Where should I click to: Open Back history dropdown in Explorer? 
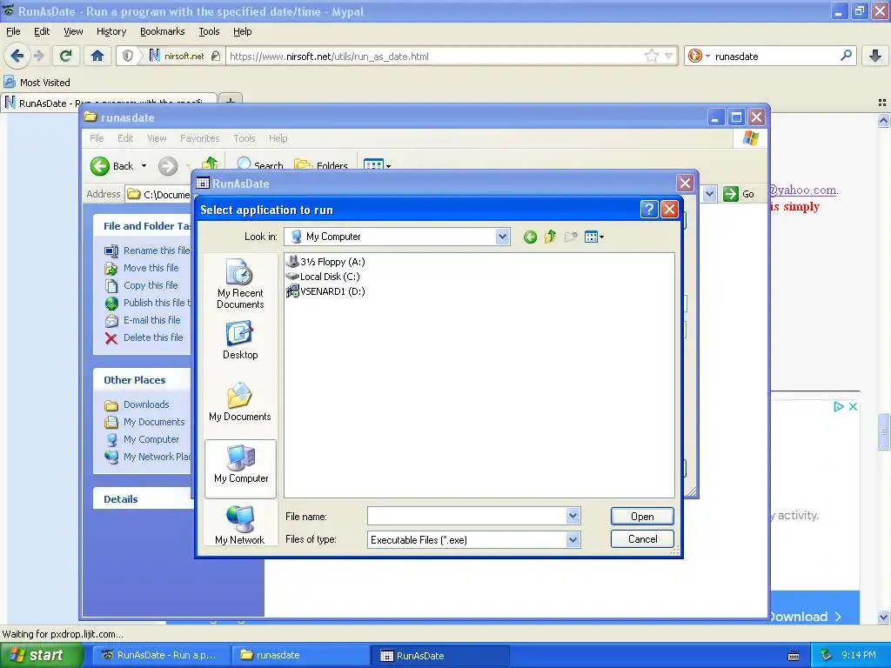coord(144,166)
